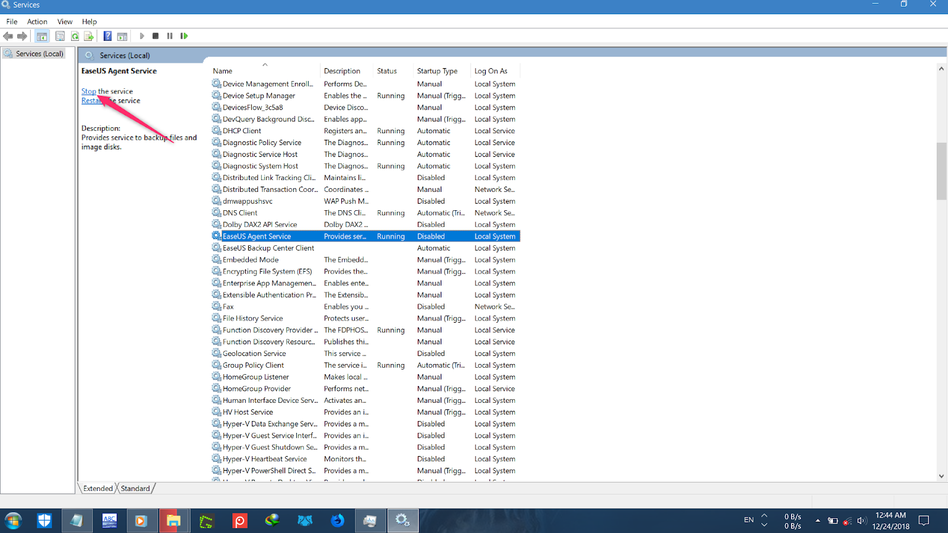Open Properties from the toolbar icon
Viewport: 948px width, 533px height.
[x=60, y=36]
